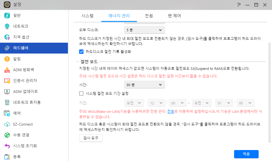Open the end minute 00 dropdown

pyautogui.click(x=245, y=103)
